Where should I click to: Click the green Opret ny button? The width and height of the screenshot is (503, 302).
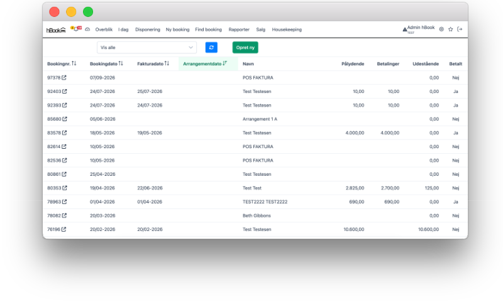pos(245,47)
